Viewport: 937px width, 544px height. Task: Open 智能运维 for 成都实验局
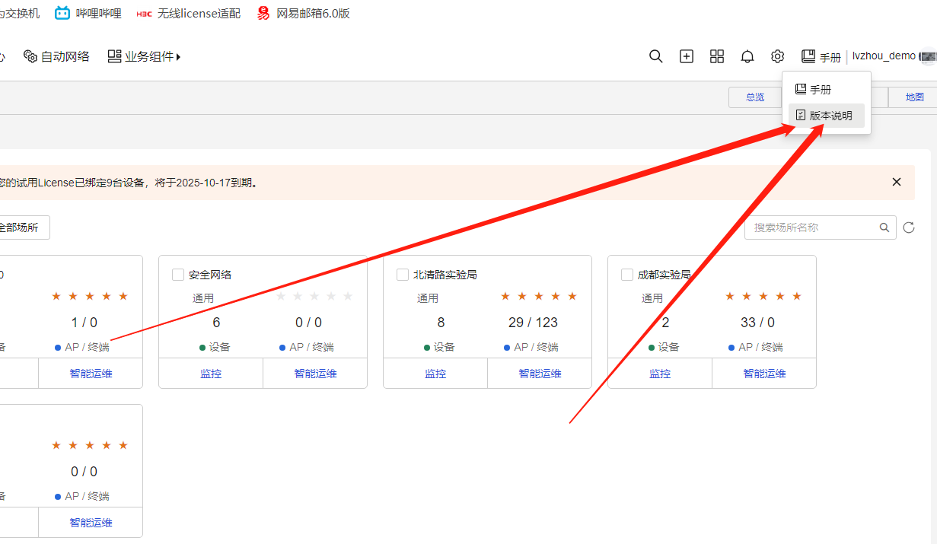point(764,374)
